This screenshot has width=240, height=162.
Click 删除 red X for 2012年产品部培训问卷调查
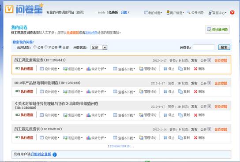(195, 92)
